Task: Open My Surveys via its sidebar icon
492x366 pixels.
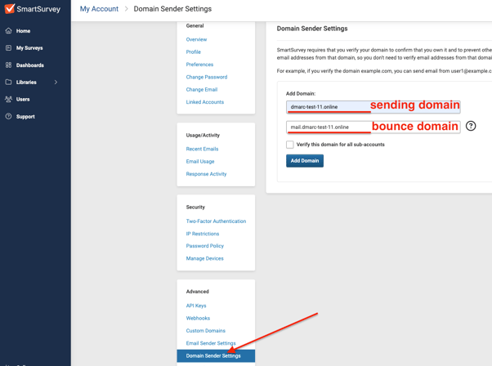Action: coord(9,48)
